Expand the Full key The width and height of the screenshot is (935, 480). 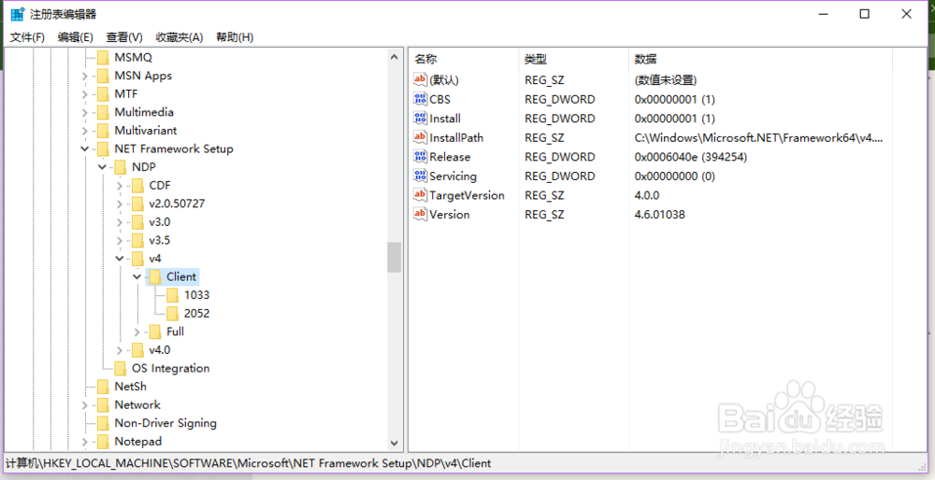(137, 332)
